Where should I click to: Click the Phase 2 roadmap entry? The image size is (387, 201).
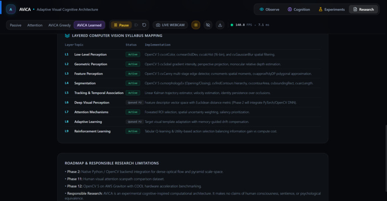tap(144, 172)
